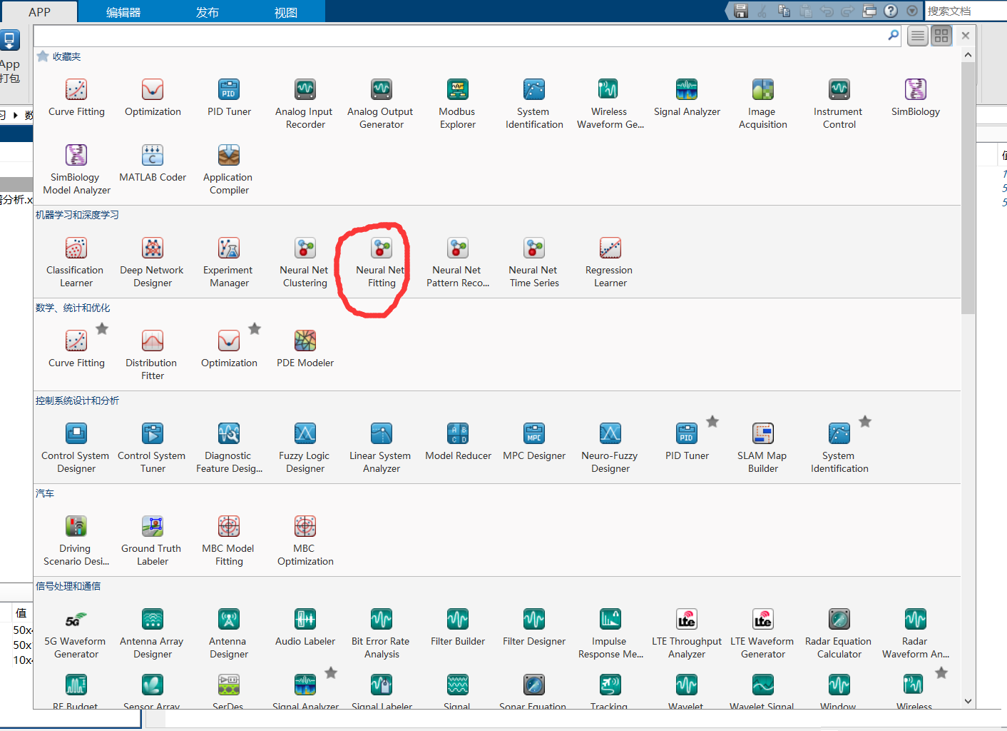Open Modbus Explorer in favorites
Image resolution: width=1007 pixels, height=731 pixels.
(x=457, y=104)
